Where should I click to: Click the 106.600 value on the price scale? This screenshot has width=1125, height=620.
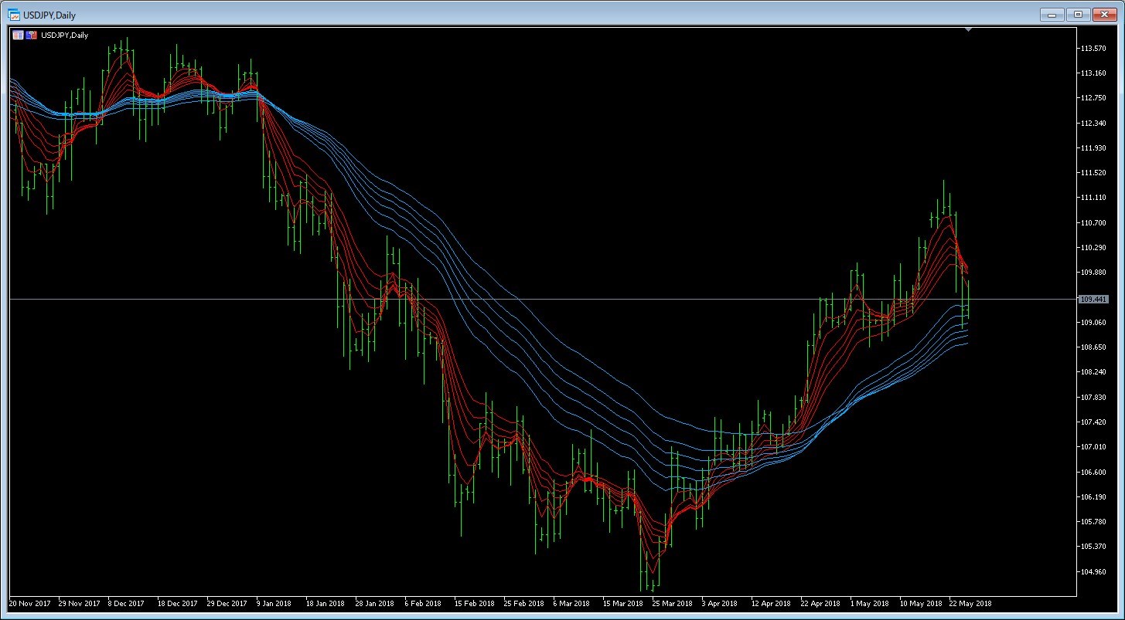[x=1095, y=471]
